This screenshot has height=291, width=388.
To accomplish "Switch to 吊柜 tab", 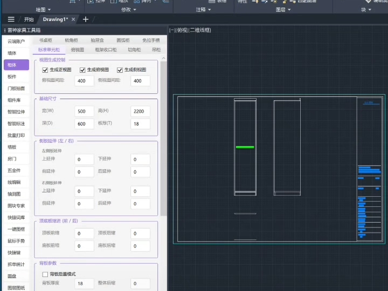I will tap(156, 50).
